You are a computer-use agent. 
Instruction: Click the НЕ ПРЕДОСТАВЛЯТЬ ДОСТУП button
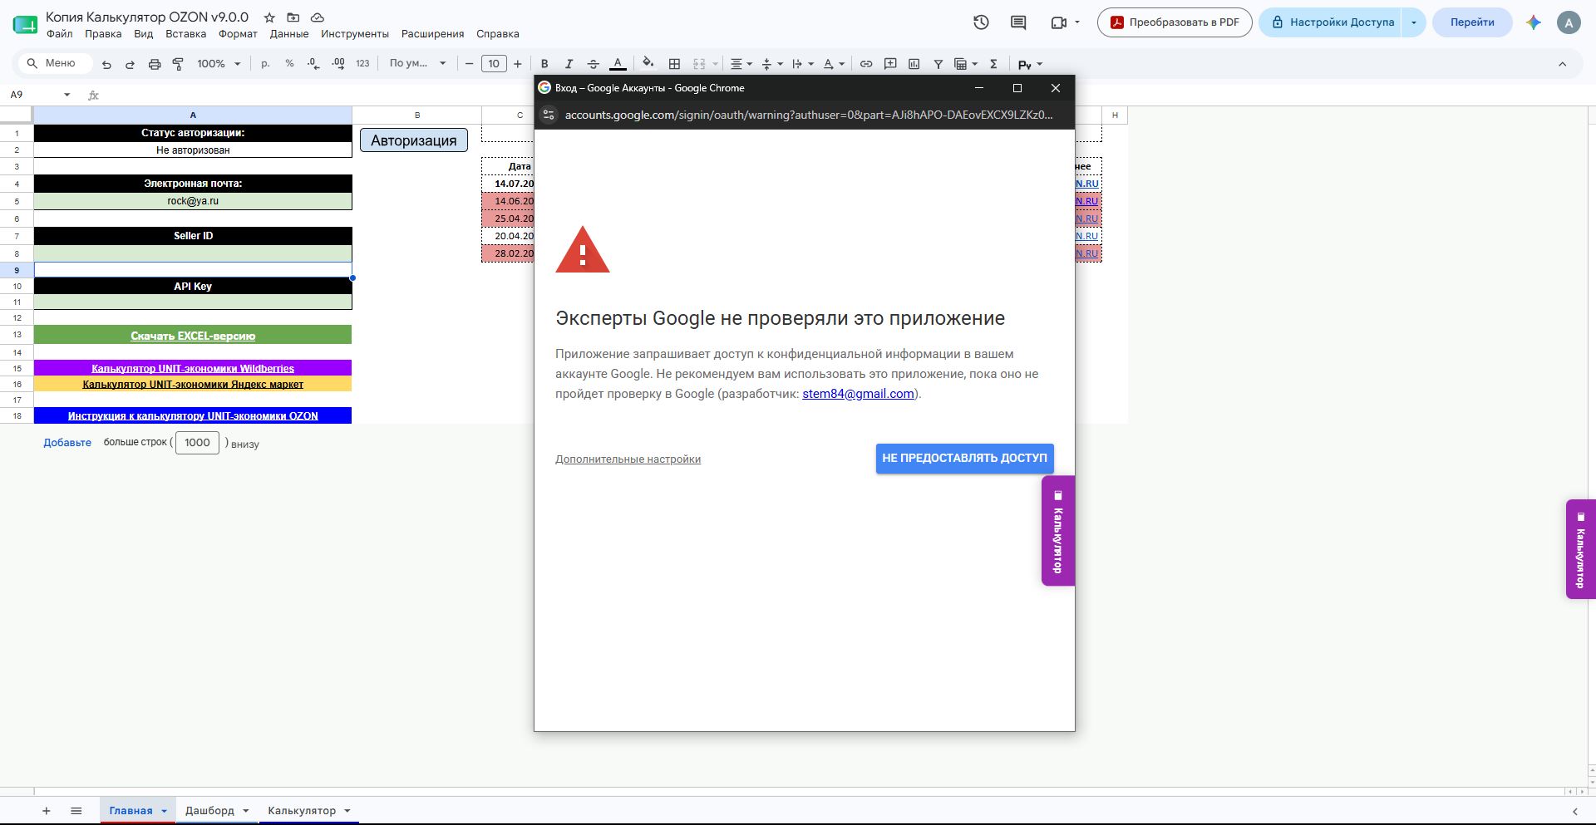click(x=964, y=458)
